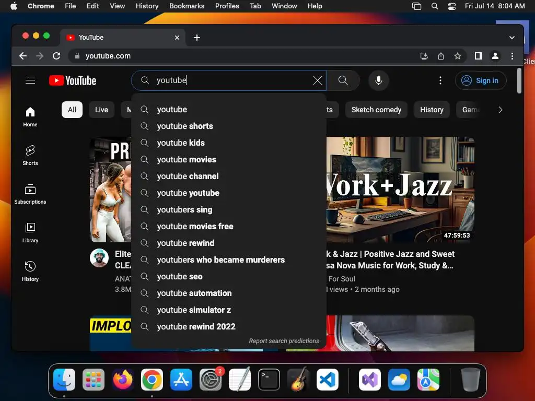The height and width of the screenshot is (401, 535).
Task: Select the Live filter chip
Action: [101, 110]
